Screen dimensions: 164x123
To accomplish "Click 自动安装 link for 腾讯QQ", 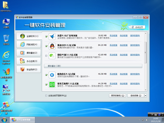I will 124,45.
